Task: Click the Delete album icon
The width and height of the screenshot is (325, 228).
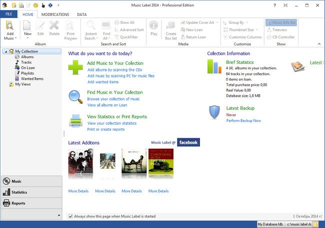Action: (54, 25)
